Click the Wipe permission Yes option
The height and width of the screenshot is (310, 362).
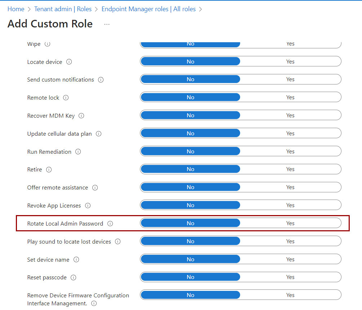pos(290,44)
